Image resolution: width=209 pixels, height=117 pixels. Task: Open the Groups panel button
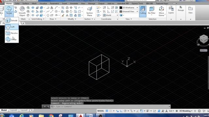(181, 9)
